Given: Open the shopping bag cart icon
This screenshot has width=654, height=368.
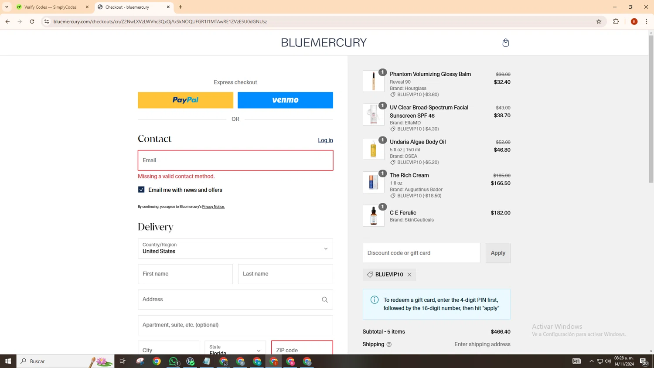Looking at the screenshot, I should 505,43.
